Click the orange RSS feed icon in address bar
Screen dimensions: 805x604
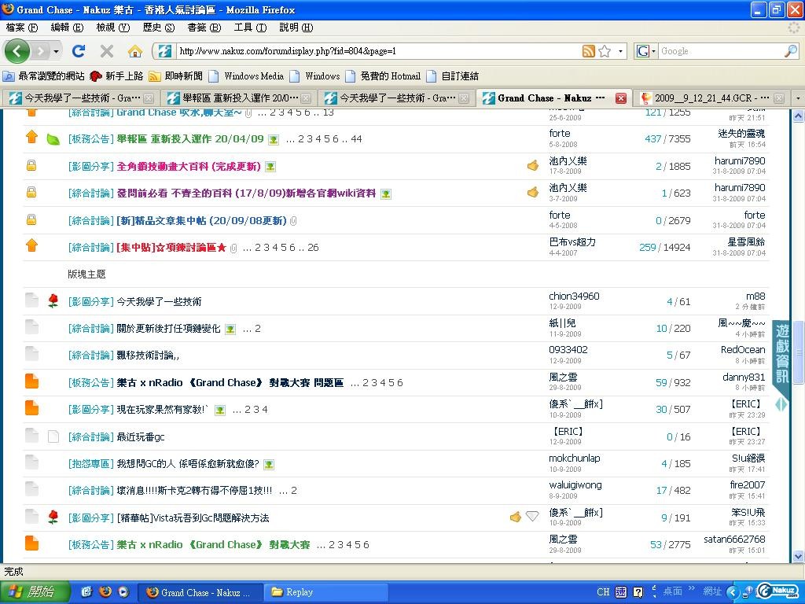click(588, 51)
